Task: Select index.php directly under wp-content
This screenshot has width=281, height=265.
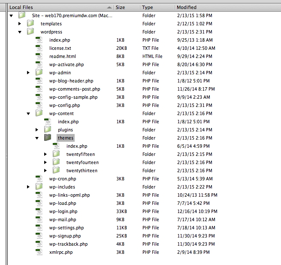Action: pyautogui.click(x=68, y=122)
